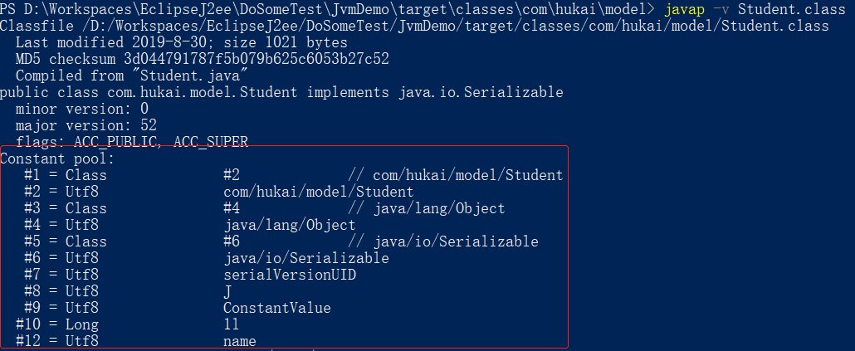This screenshot has height=351, width=855.
Task: Click the ConstantValue entry
Action: point(276,308)
